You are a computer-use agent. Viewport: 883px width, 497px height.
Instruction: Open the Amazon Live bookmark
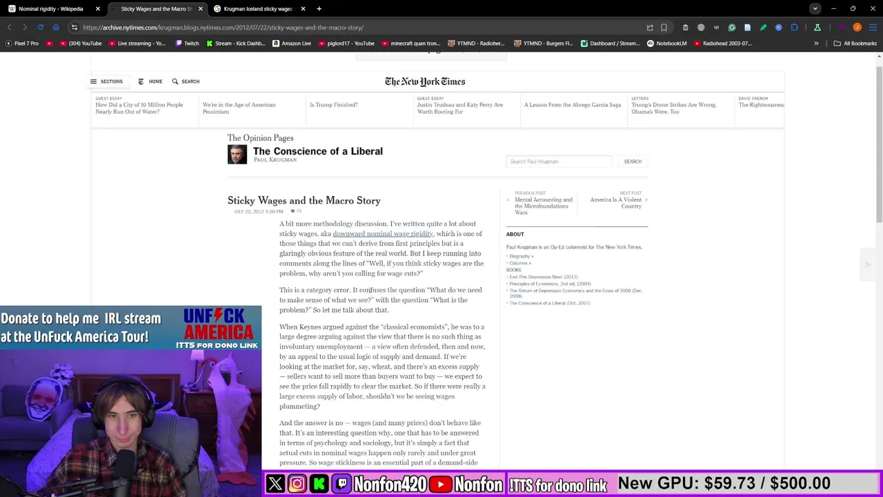pyautogui.click(x=291, y=43)
